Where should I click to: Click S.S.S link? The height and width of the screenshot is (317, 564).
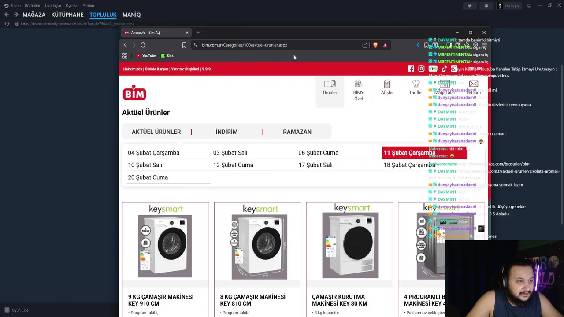click(x=206, y=69)
